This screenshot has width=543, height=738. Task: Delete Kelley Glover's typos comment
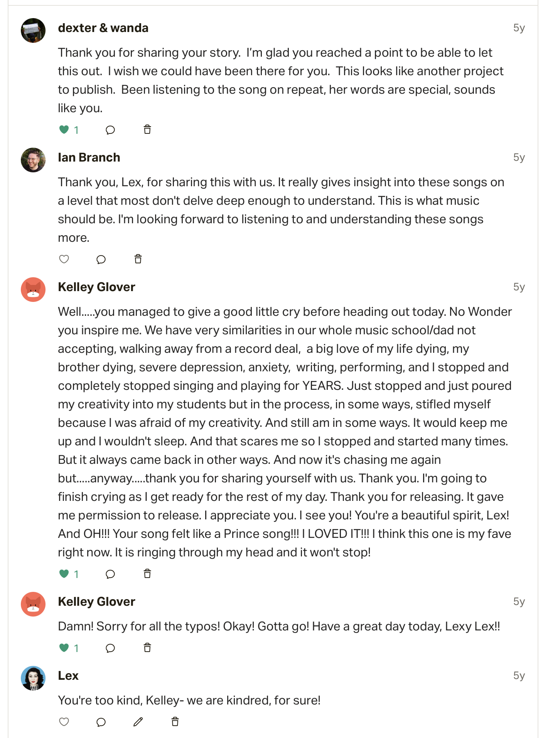(x=147, y=648)
